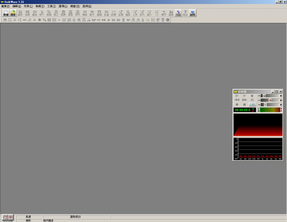Open the CDX audio extraction tool
The height and width of the screenshot is (222, 287).
178,13
